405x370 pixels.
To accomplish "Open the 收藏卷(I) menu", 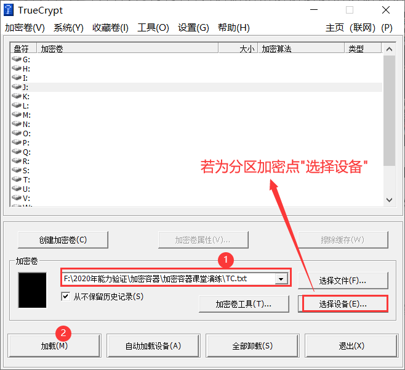I will coord(110,27).
